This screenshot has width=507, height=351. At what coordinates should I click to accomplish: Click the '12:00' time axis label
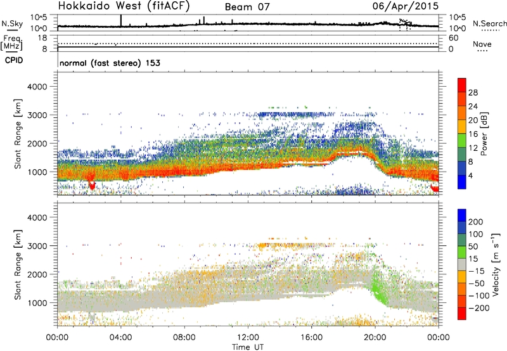click(248, 338)
